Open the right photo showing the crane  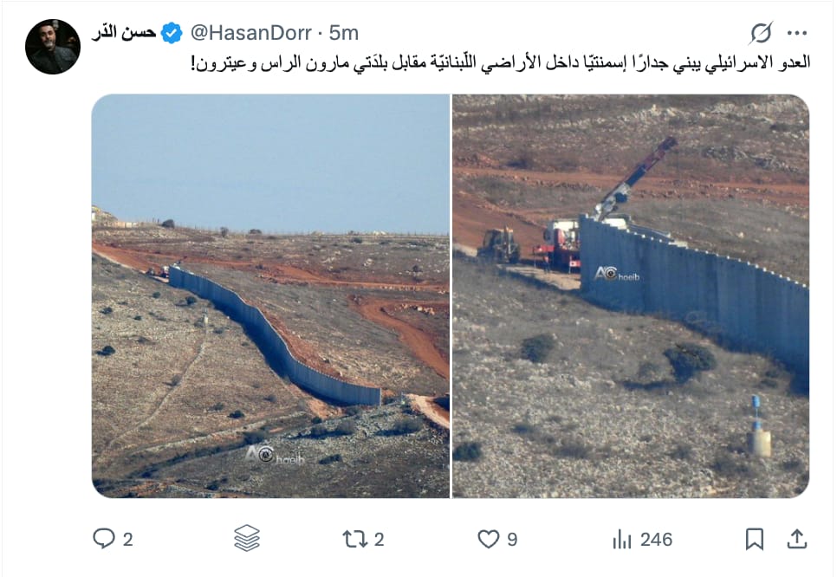click(631, 296)
